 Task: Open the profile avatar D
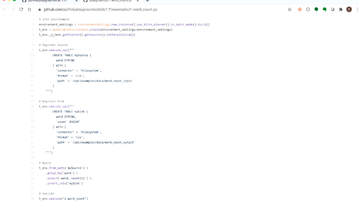tap(349, 9)
